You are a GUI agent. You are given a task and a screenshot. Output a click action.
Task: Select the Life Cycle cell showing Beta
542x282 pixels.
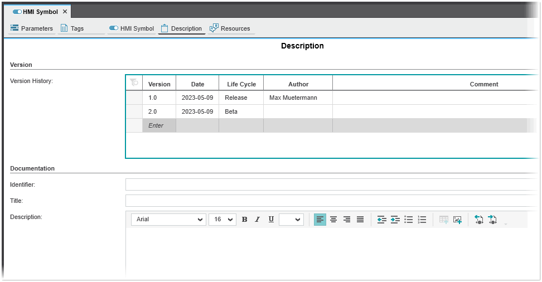pos(240,111)
